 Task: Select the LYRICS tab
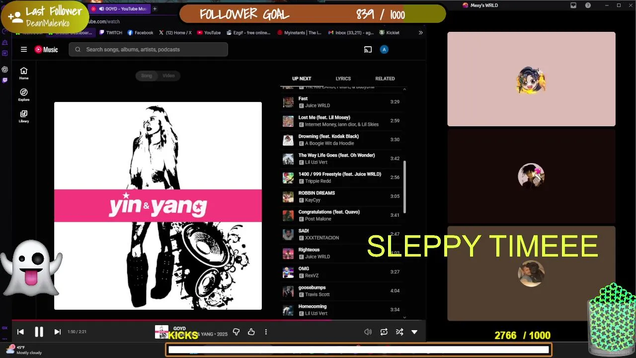(343, 79)
